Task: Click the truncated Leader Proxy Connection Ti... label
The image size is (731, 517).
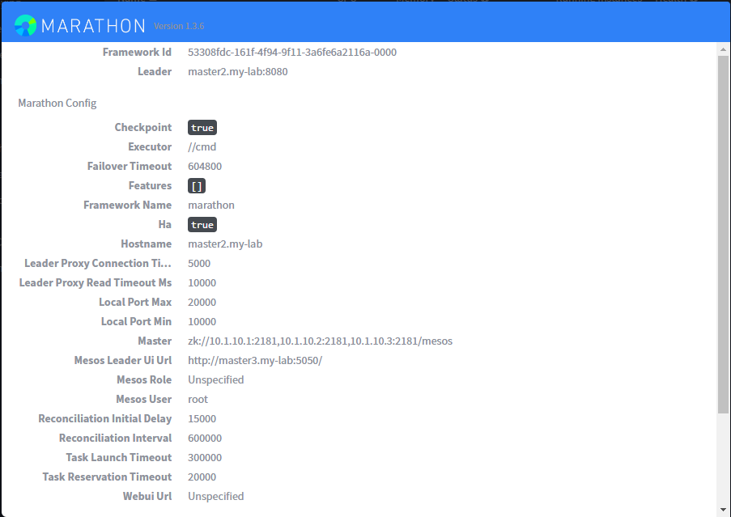Action: click(98, 263)
